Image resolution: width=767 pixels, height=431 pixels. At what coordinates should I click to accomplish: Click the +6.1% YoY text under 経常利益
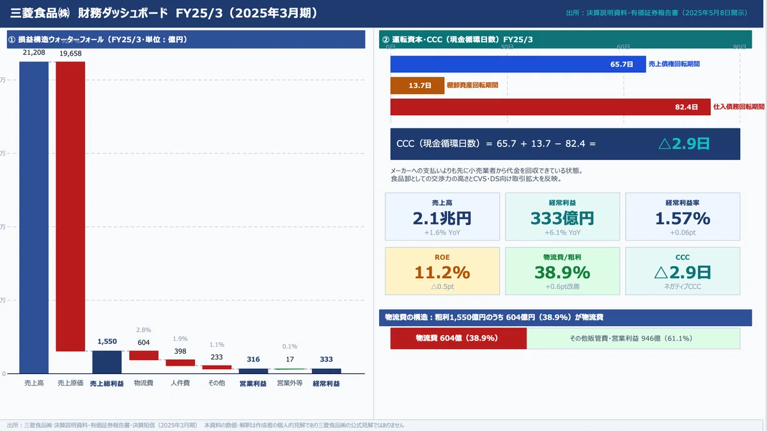[562, 233]
